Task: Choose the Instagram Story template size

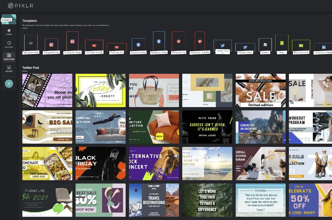Action: (x=72, y=41)
